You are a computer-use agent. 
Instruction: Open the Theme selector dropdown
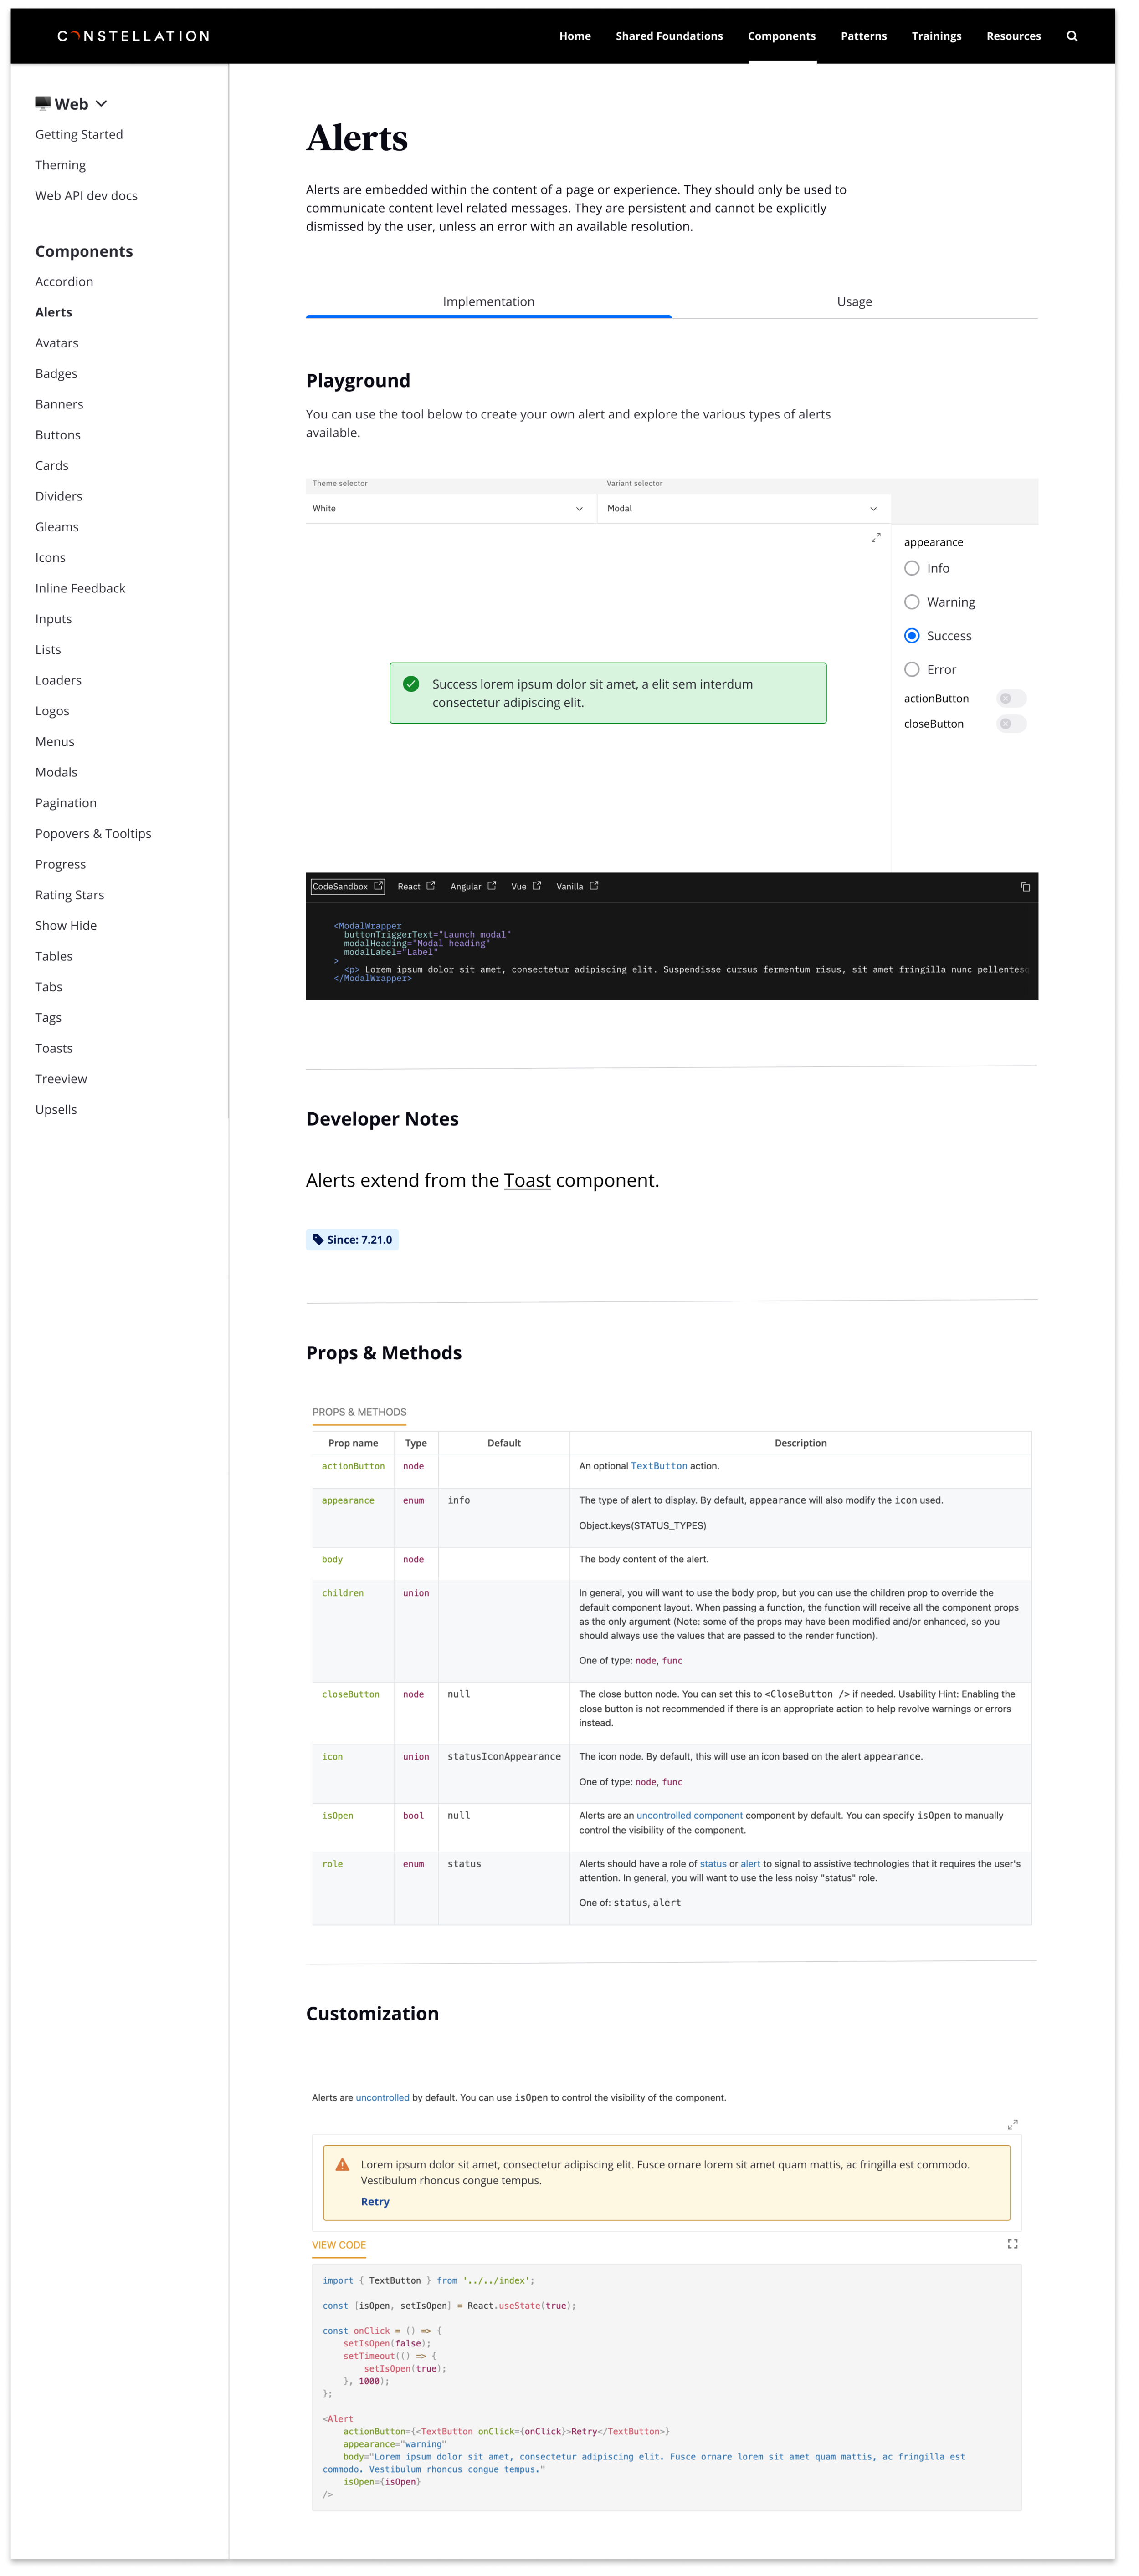click(448, 508)
